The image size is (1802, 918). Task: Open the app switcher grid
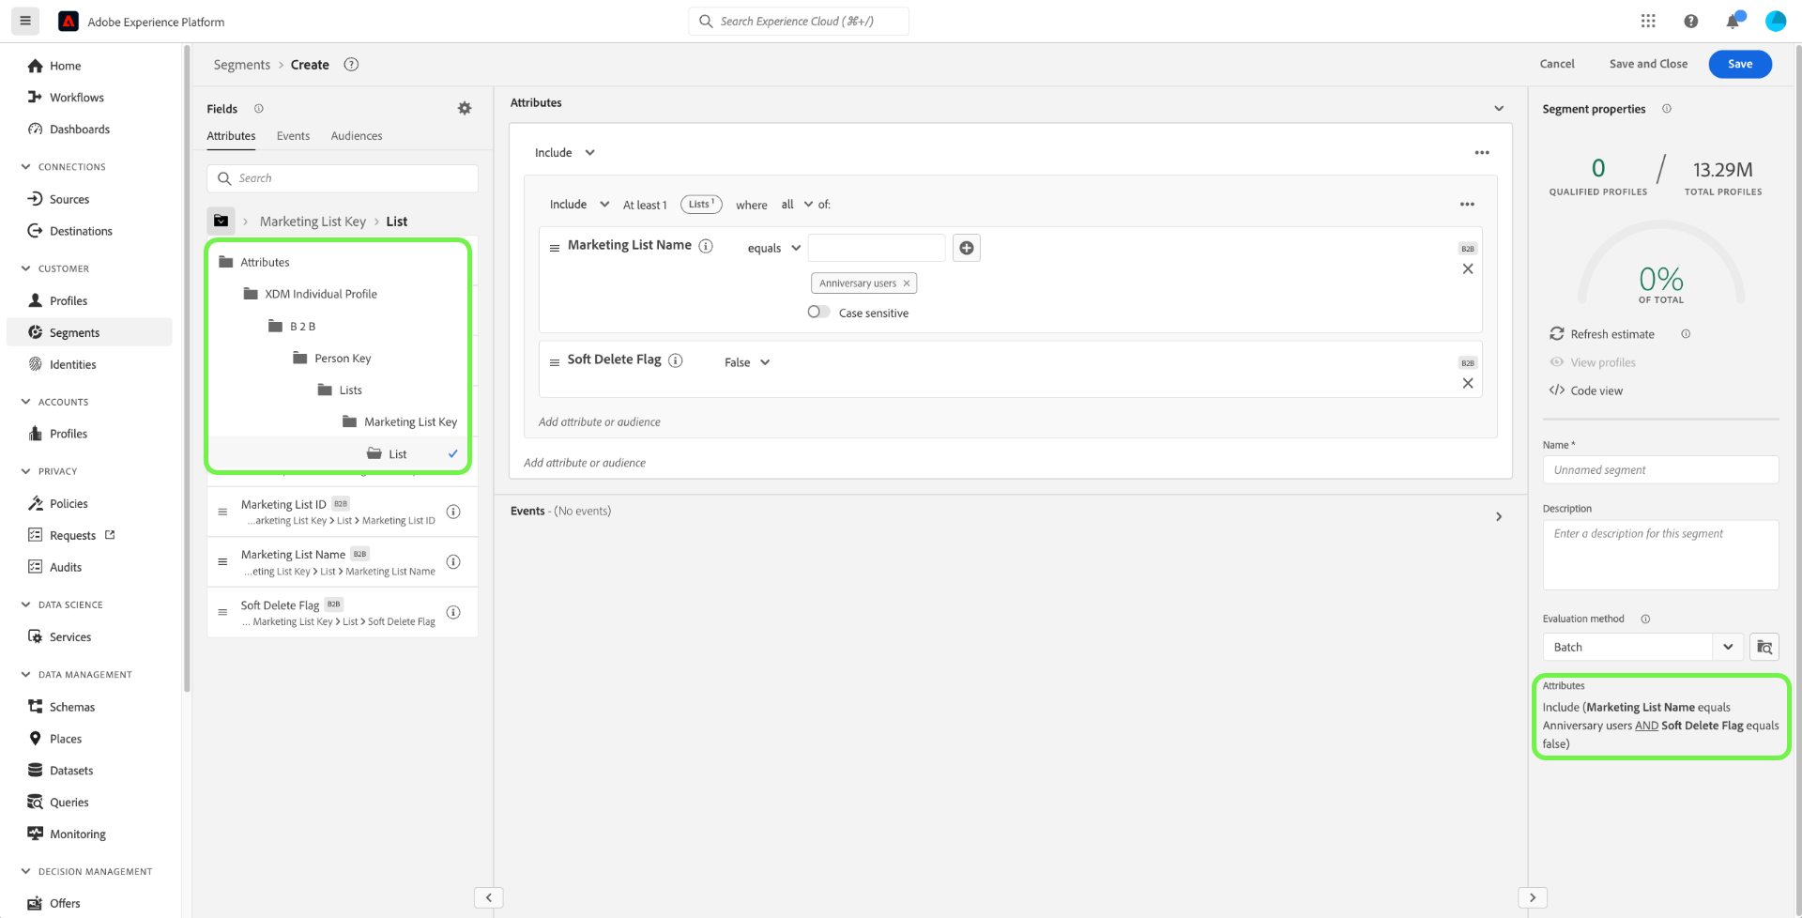point(1648,21)
